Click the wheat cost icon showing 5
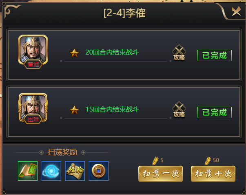 pos(155,160)
